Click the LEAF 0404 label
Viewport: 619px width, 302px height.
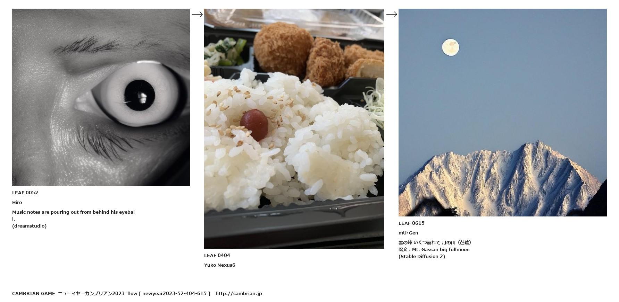pyautogui.click(x=217, y=255)
